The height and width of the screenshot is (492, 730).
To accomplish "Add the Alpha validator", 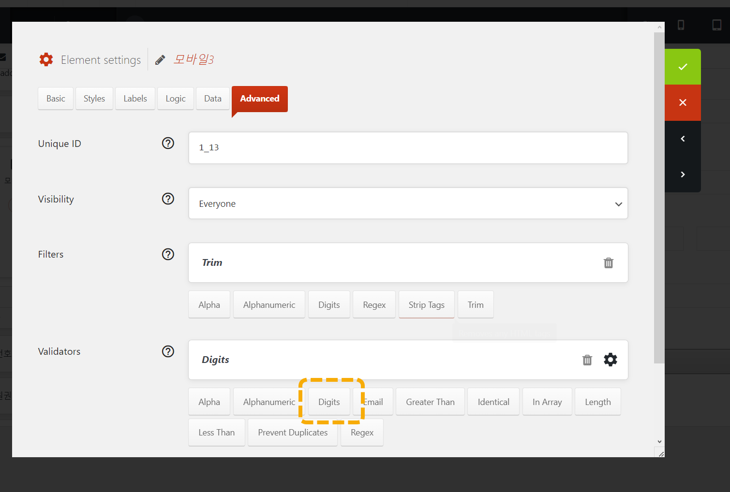I will click(x=209, y=402).
